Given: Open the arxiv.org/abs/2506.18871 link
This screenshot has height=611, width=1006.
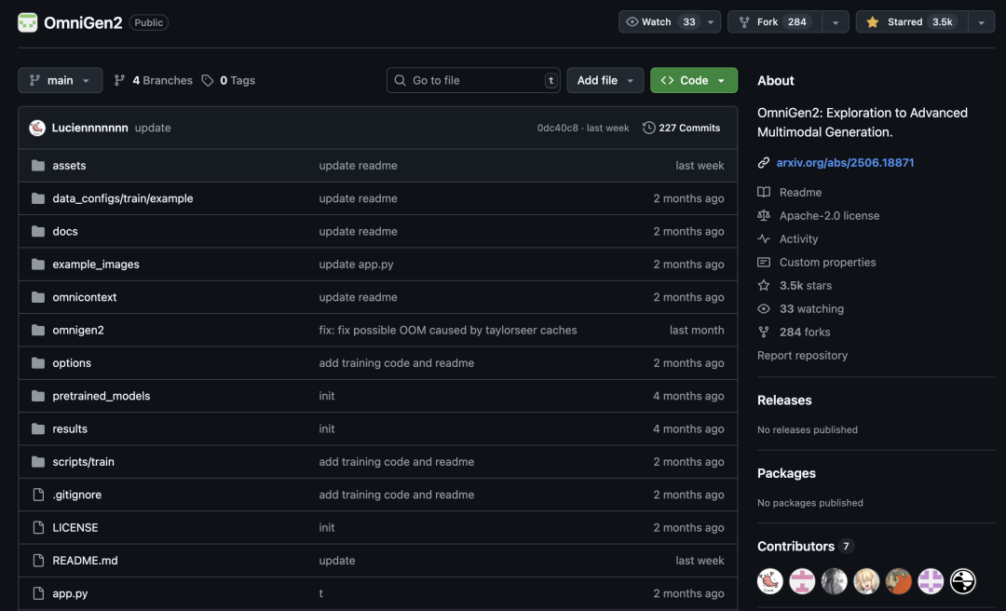Looking at the screenshot, I should pyautogui.click(x=845, y=163).
